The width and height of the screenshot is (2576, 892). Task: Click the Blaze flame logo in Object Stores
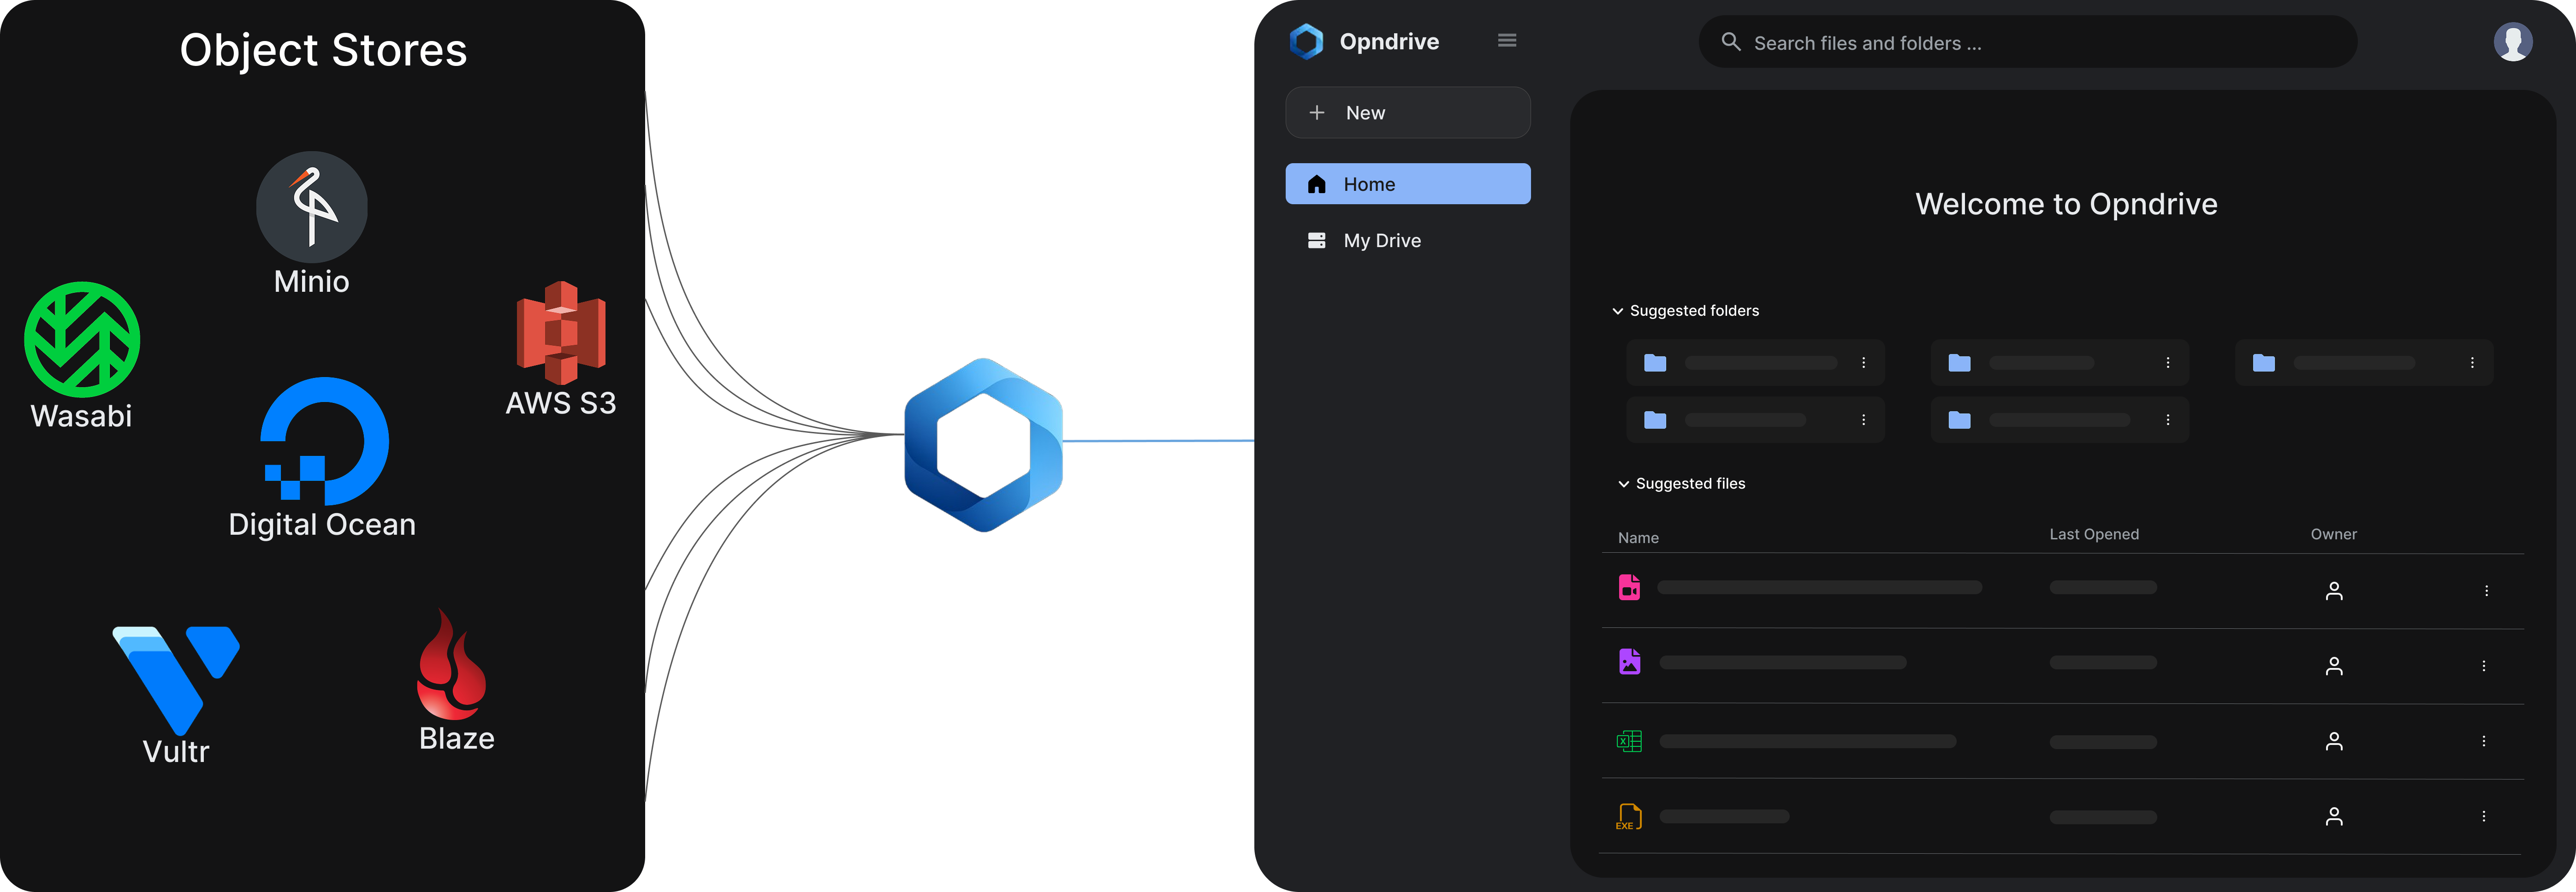[452, 664]
